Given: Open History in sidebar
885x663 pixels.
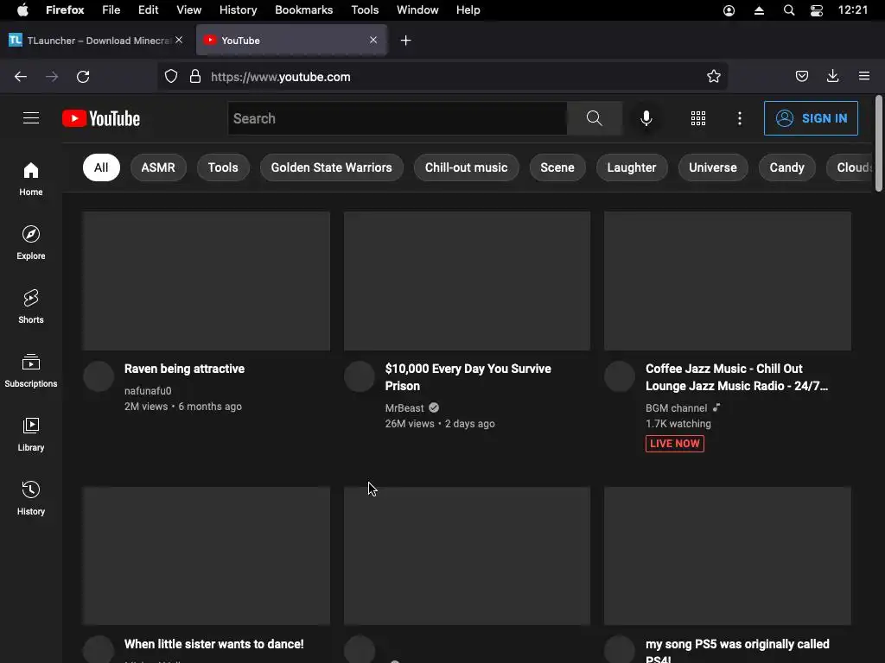Looking at the screenshot, I should (x=31, y=498).
